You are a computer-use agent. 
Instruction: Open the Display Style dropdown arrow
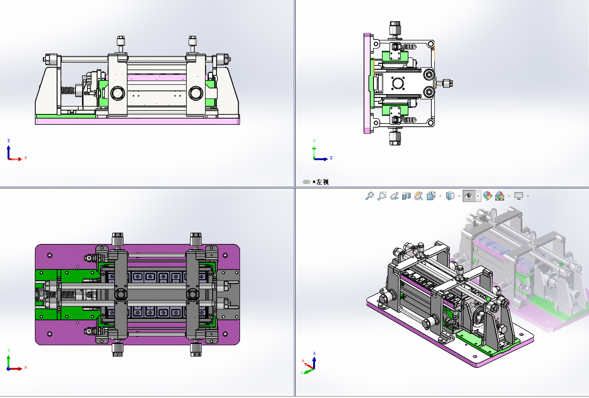tap(459, 196)
